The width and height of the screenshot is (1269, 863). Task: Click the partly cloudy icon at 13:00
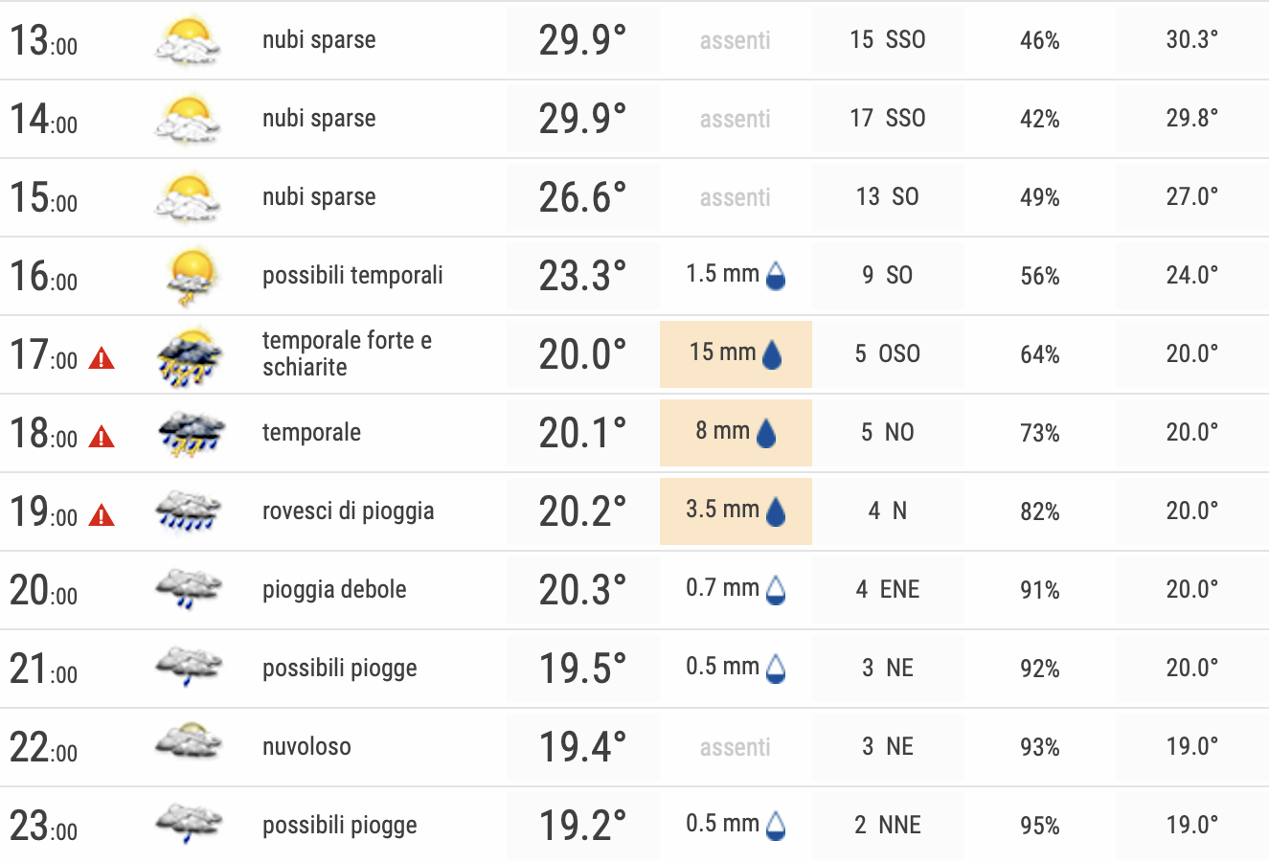188,41
